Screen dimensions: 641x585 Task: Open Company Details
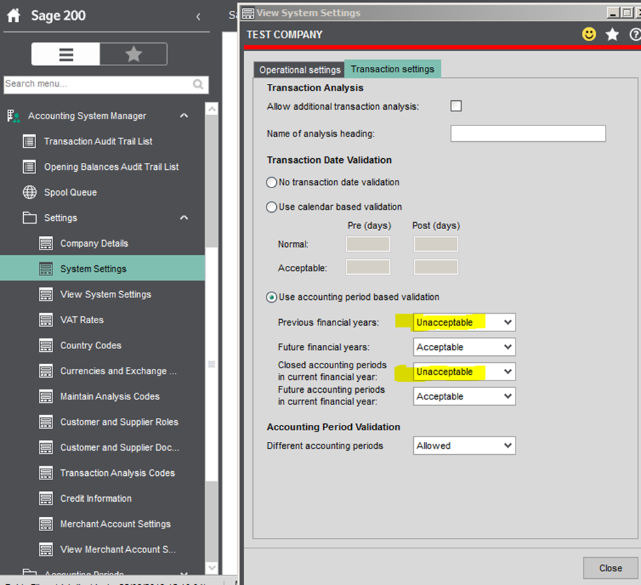click(94, 243)
